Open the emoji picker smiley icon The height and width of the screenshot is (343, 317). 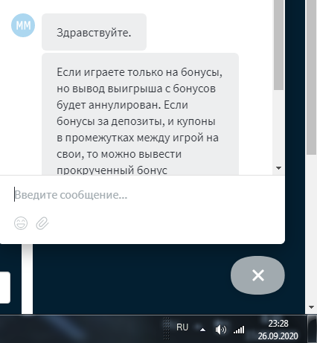21,223
